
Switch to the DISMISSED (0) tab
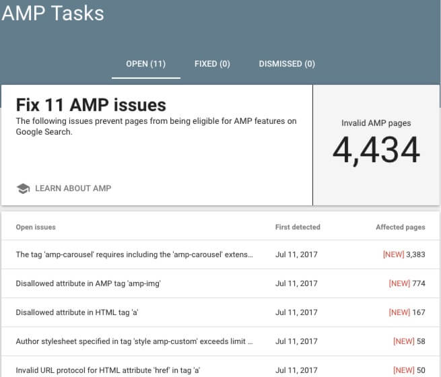point(287,64)
